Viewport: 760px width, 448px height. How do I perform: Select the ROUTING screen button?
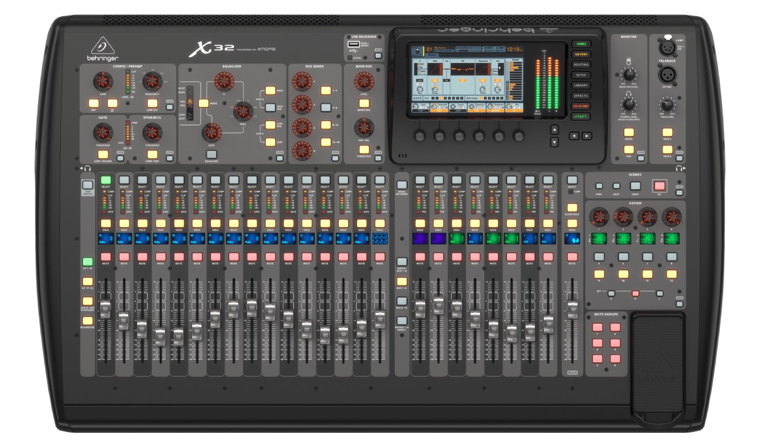tap(580, 64)
